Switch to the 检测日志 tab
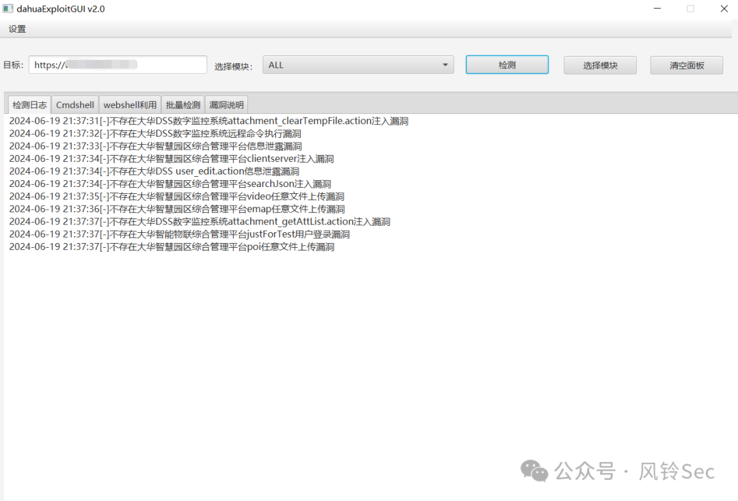The image size is (738, 501). click(x=29, y=105)
